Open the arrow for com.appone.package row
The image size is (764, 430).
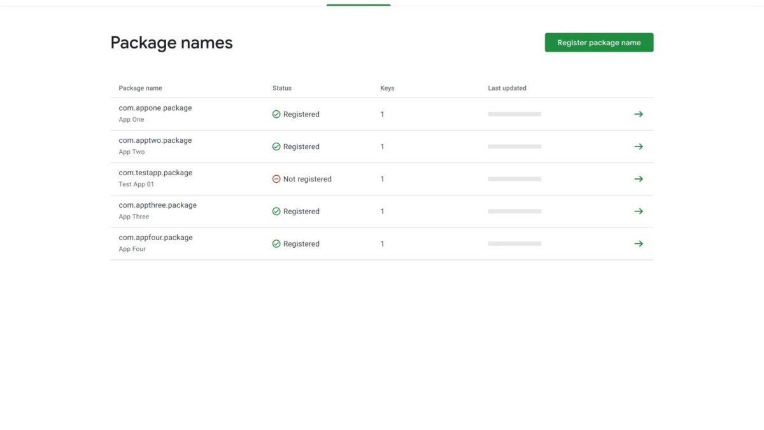pos(639,113)
